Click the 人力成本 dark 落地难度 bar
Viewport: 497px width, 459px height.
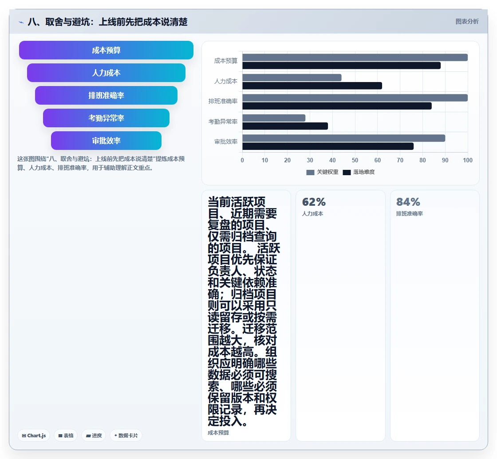(x=312, y=86)
